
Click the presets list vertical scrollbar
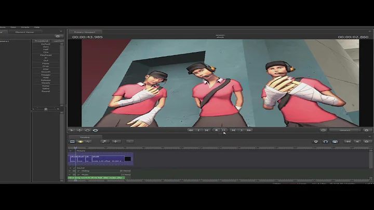pyautogui.click(x=62, y=74)
